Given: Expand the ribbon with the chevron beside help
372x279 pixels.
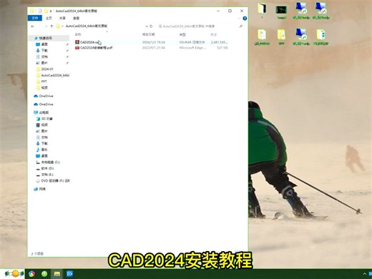Looking at the screenshot, I should coord(239,19).
